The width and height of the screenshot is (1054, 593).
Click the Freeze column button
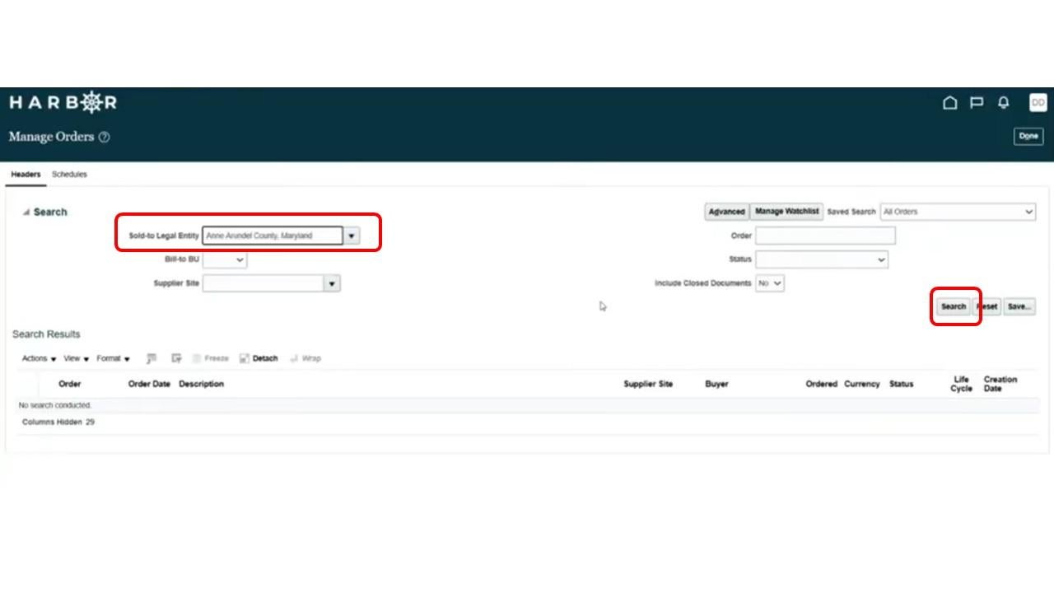[x=211, y=358]
